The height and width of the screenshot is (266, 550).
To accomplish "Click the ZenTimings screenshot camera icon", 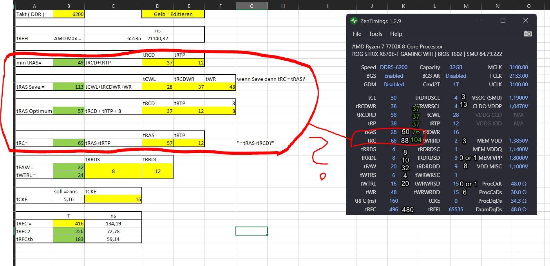I will tap(528, 34).
